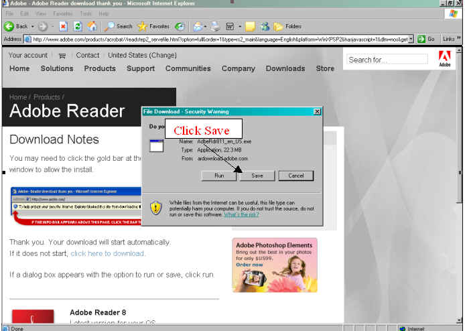The image size is (465, 331).
Task: Open the Downloads navigation menu item
Action: pyautogui.click(x=285, y=68)
